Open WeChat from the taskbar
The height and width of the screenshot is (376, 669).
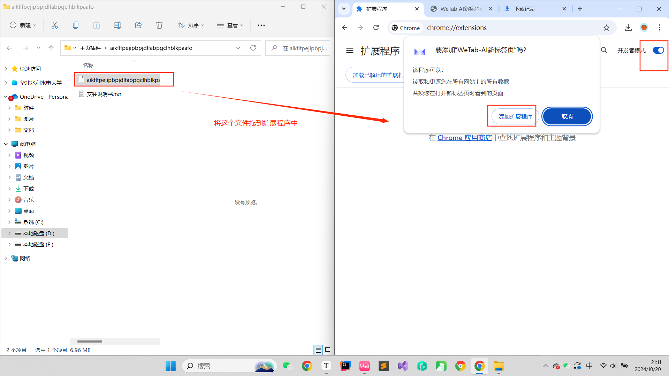click(x=288, y=366)
